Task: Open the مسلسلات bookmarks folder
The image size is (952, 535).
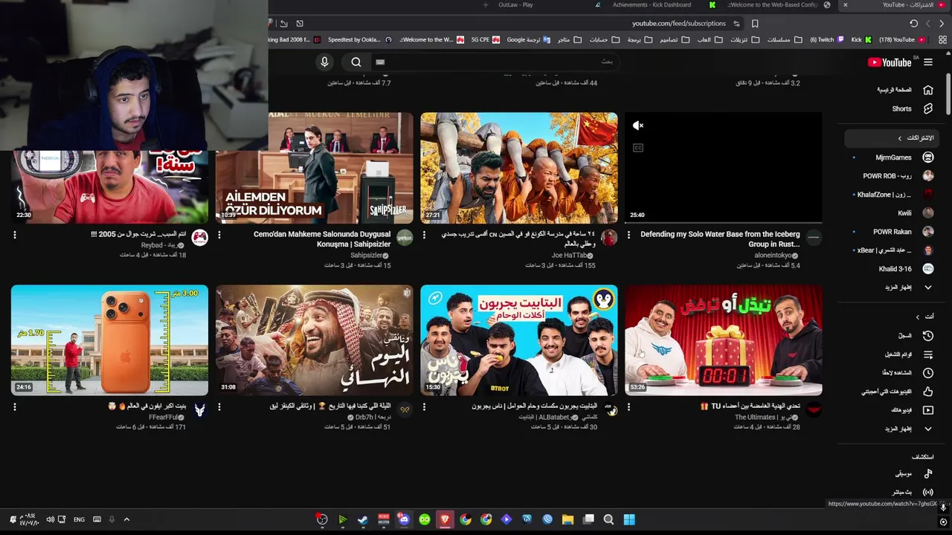Action: coord(783,40)
